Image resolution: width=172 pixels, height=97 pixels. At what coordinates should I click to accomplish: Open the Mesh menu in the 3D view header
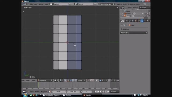click(34, 81)
